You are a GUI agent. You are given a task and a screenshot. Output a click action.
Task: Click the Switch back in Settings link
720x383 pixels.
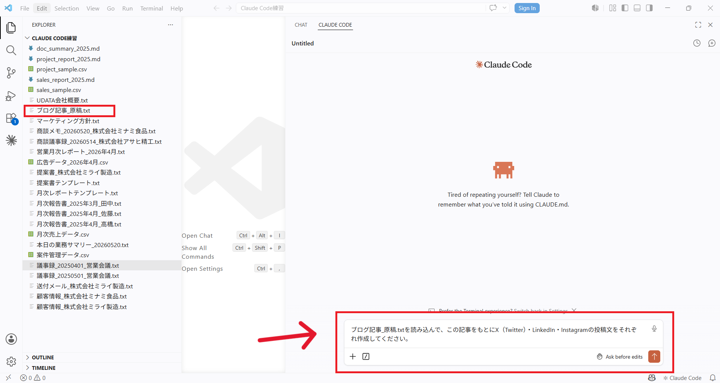[541, 311]
